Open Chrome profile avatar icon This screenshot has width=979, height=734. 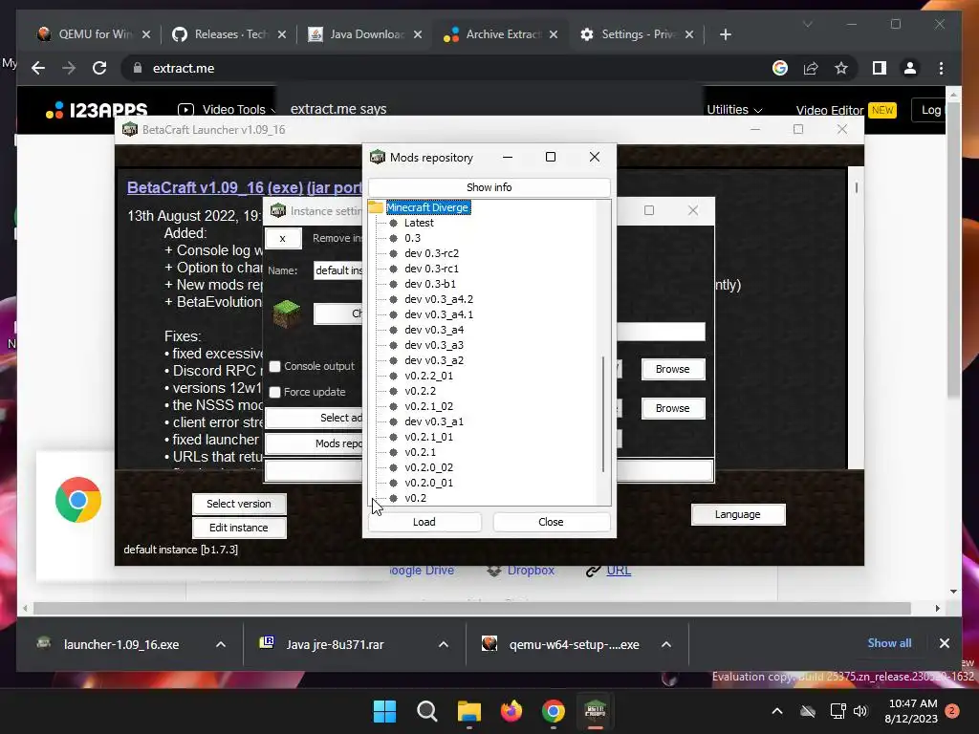click(x=910, y=68)
